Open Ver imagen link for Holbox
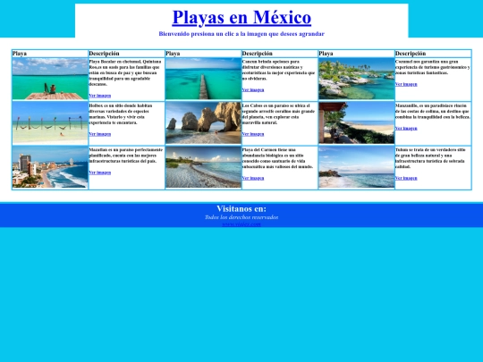 coord(100,134)
